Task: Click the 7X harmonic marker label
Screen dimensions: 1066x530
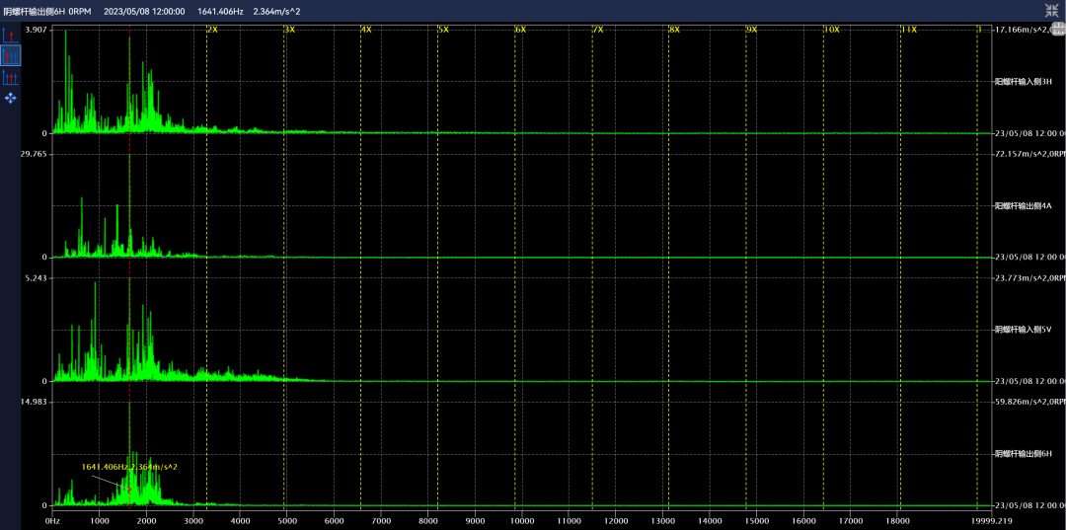Action: (x=597, y=30)
